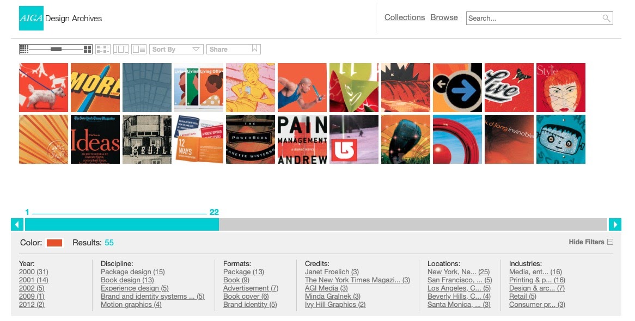Filter by Brand and identity systems
The height and width of the screenshot is (321, 635).
(152, 297)
